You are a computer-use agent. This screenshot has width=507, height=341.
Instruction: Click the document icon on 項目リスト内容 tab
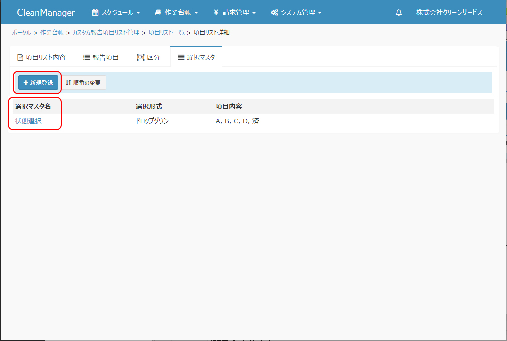[x=20, y=58]
